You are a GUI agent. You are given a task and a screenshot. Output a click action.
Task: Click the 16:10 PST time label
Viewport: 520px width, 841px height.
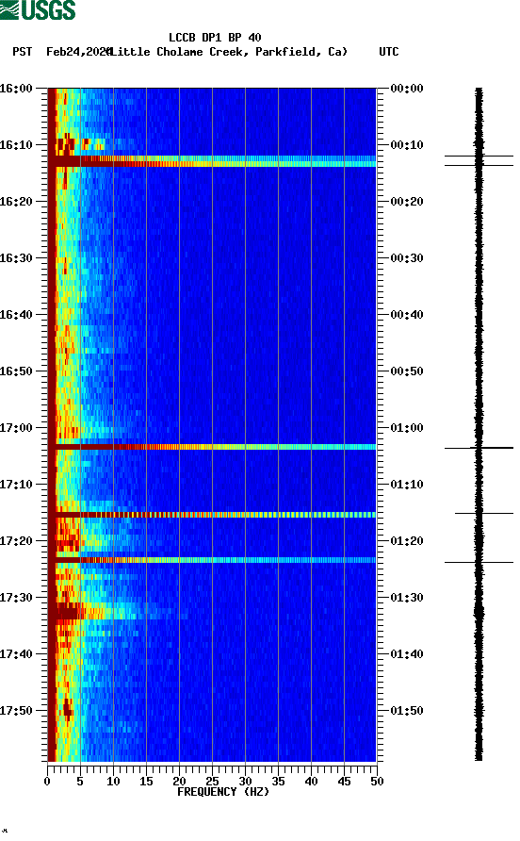(x=16, y=145)
